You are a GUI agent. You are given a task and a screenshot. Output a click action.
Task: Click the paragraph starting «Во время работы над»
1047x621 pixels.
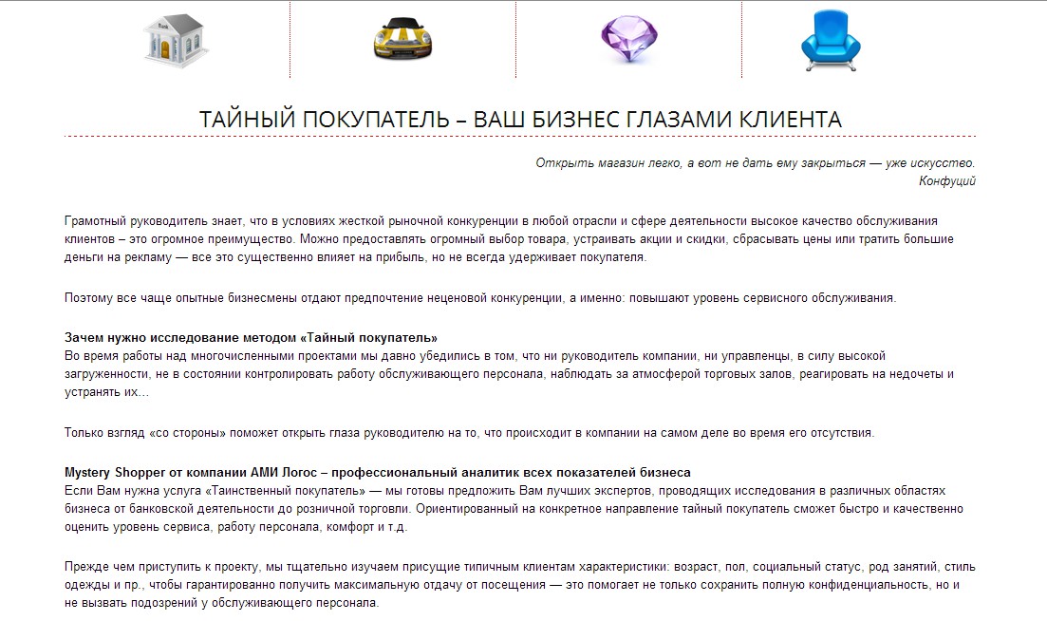tap(509, 374)
